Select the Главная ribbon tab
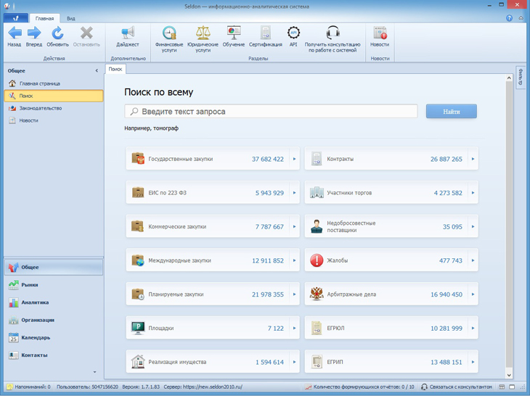Image resolution: width=530 pixels, height=396 pixels. [44, 18]
